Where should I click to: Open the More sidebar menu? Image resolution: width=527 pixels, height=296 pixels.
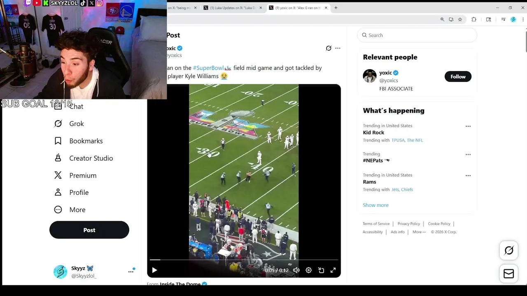pos(70,210)
